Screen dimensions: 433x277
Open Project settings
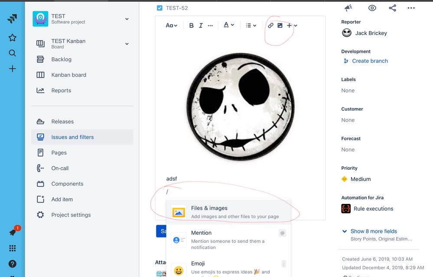pos(82,215)
